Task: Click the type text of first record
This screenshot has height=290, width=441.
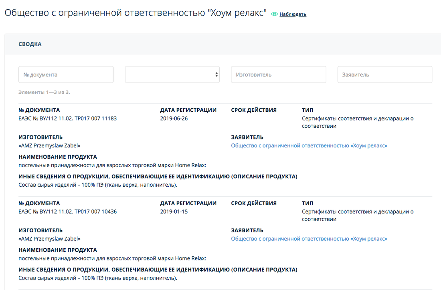Action: tap(358, 122)
